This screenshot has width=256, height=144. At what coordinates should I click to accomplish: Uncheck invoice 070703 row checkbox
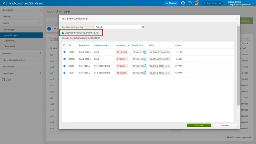[65, 59]
